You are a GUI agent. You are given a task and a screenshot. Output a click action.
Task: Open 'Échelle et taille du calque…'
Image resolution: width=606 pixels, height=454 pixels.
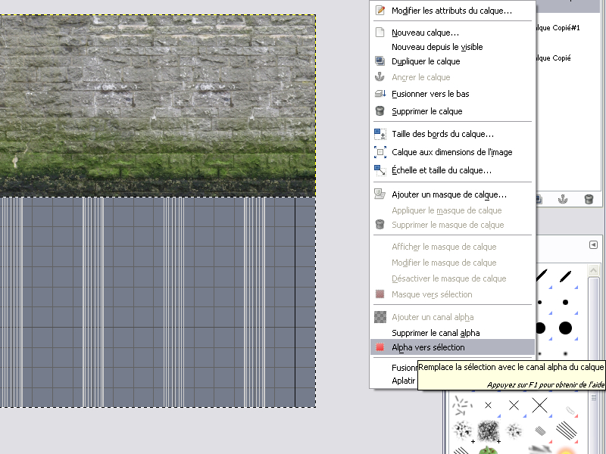pos(452,170)
